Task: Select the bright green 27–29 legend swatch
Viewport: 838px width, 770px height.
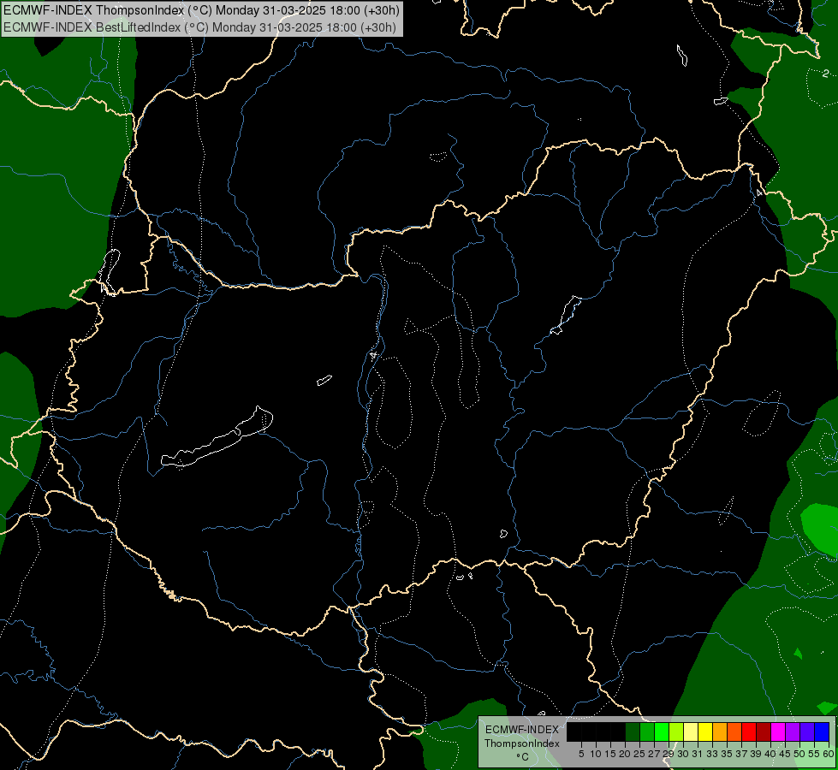Action: [x=661, y=732]
